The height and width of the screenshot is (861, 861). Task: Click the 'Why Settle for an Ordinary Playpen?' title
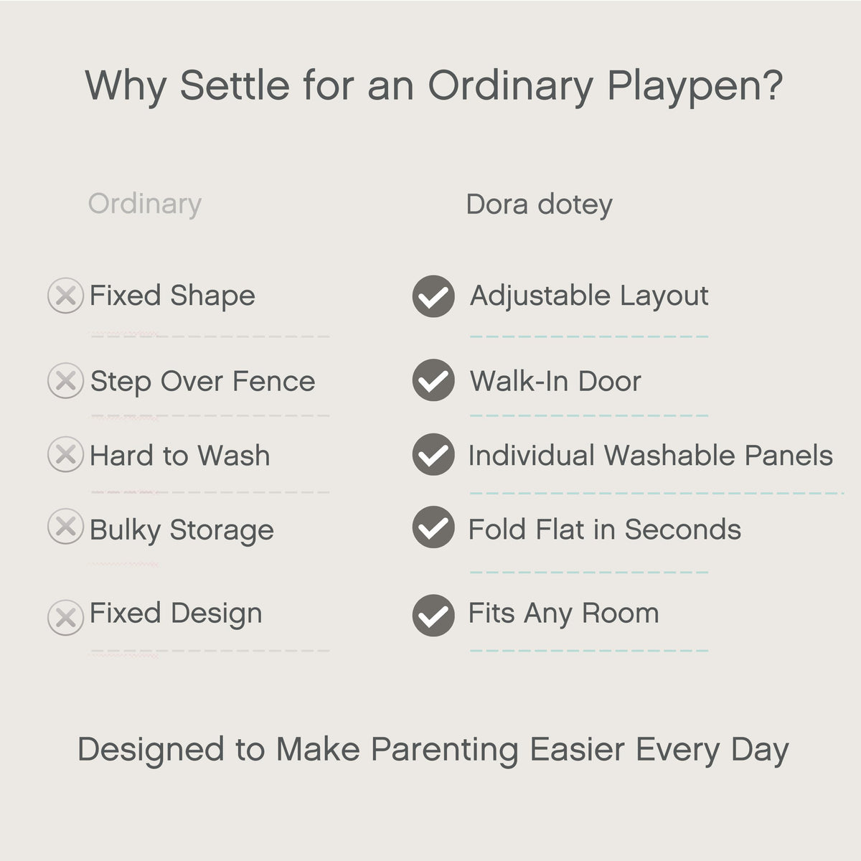pyautogui.click(x=433, y=86)
